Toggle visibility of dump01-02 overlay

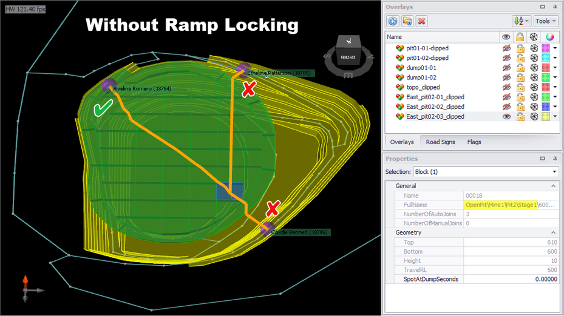[506, 77]
